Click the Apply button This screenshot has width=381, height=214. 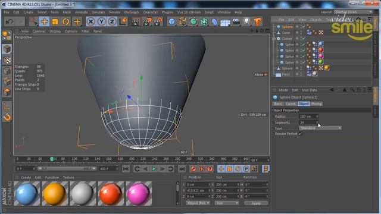(x=256, y=203)
